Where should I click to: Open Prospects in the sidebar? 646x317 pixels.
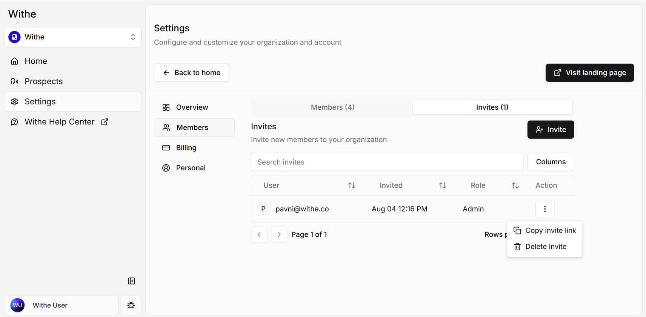click(x=73, y=81)
